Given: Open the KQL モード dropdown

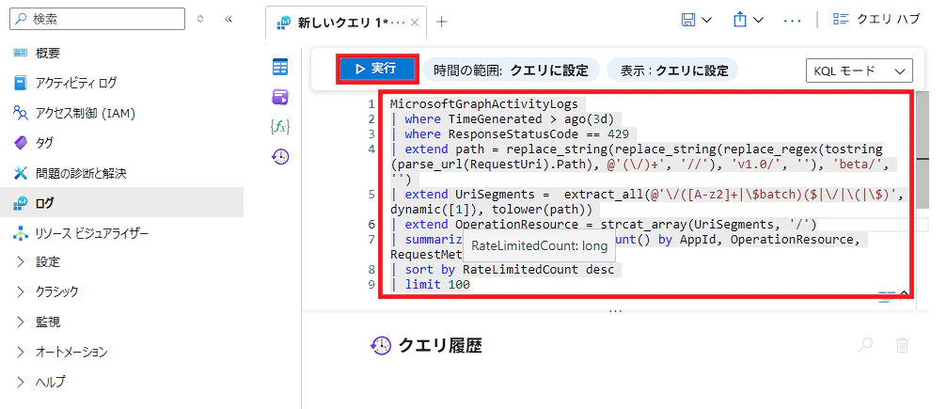Looking at the screenshot, I should 859,71.
